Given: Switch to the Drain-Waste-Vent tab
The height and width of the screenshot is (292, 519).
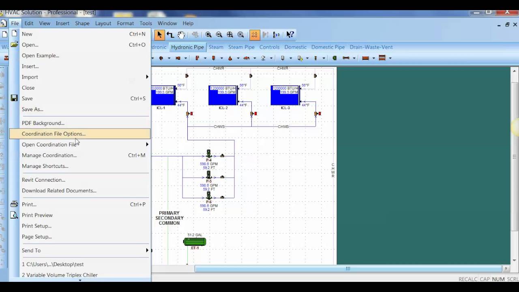Looking at the screenshot, I should (x=371, y=47).
